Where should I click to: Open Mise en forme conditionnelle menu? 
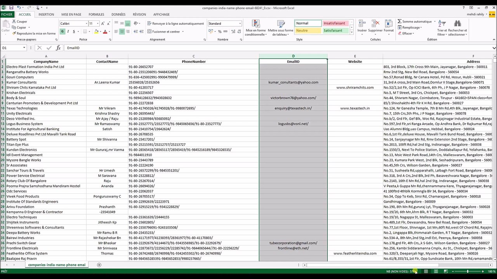click(x=255, y=27)
